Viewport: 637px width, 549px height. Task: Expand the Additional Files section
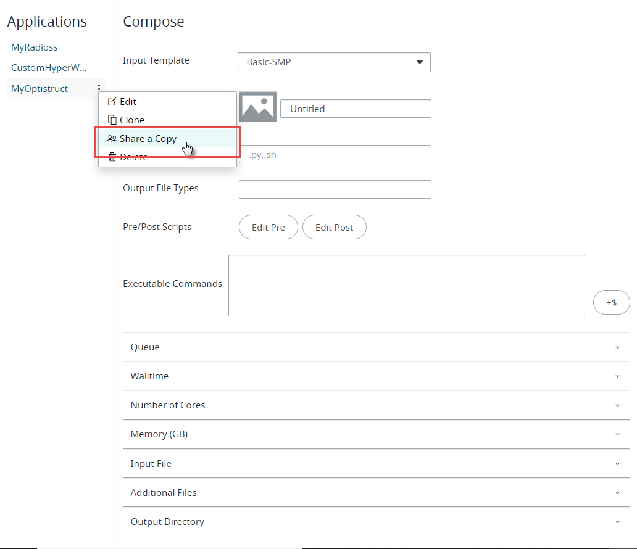click(376, 492)
